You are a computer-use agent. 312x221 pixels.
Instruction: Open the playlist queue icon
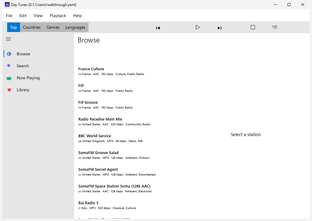(275, 27)
